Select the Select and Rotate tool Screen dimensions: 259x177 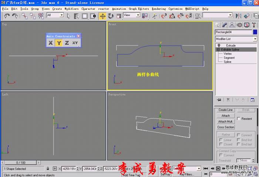coord(111,16)
